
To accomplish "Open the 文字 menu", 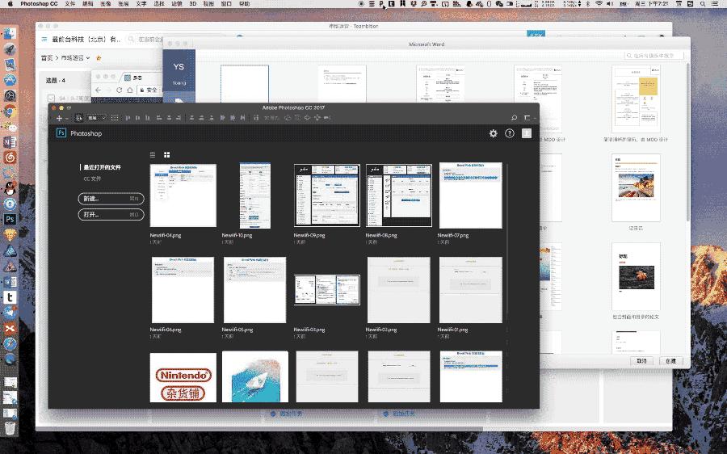I will point(141,4).
